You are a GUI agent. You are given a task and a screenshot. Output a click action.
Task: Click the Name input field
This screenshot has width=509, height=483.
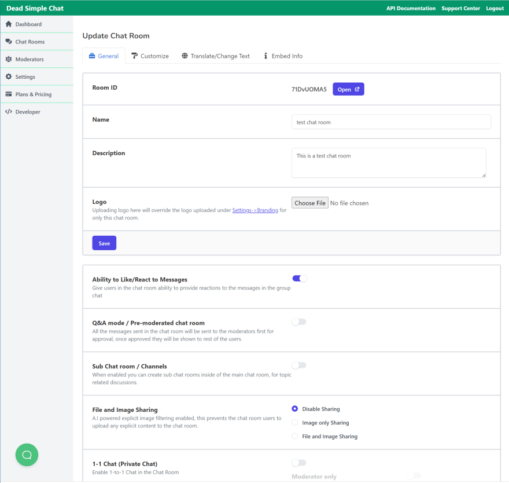pyautogui.click(x=391, y=122)
